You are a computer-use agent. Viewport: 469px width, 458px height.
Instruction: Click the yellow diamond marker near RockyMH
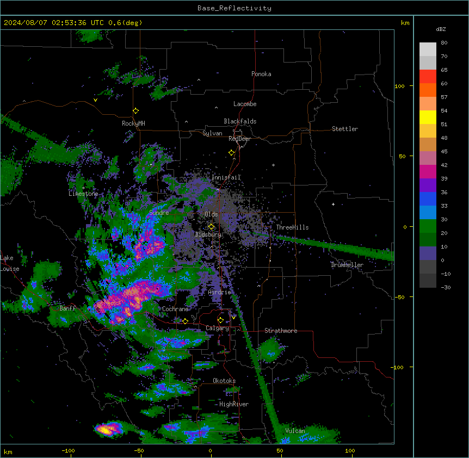(x=136, y=111)
